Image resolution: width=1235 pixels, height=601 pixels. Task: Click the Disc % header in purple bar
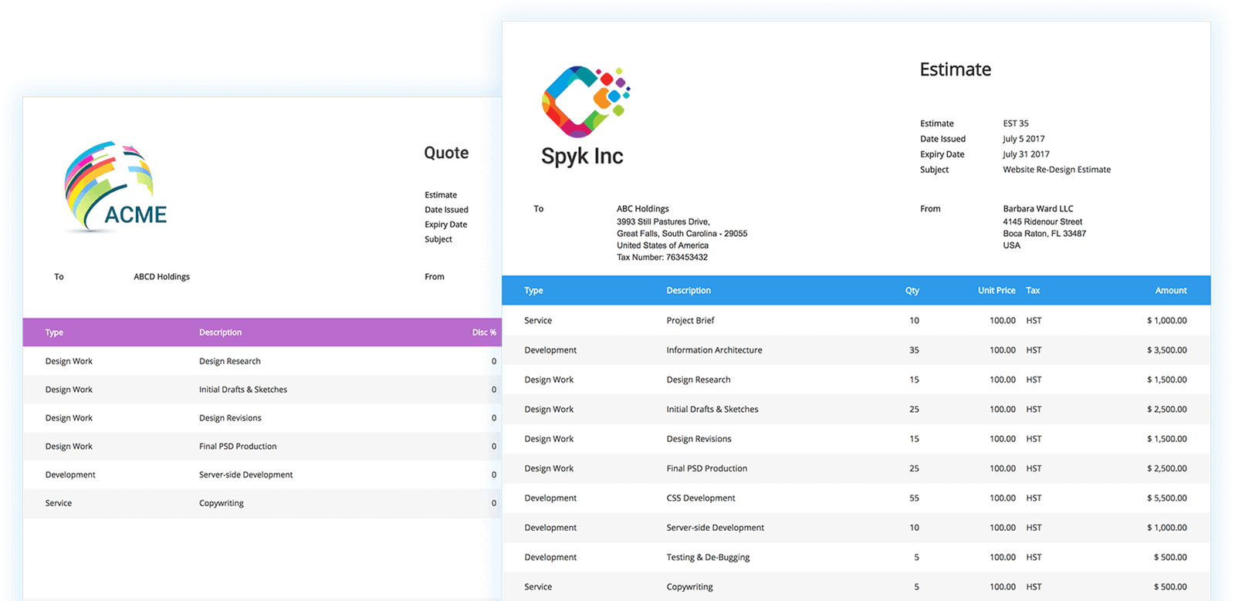pos(484,333)
